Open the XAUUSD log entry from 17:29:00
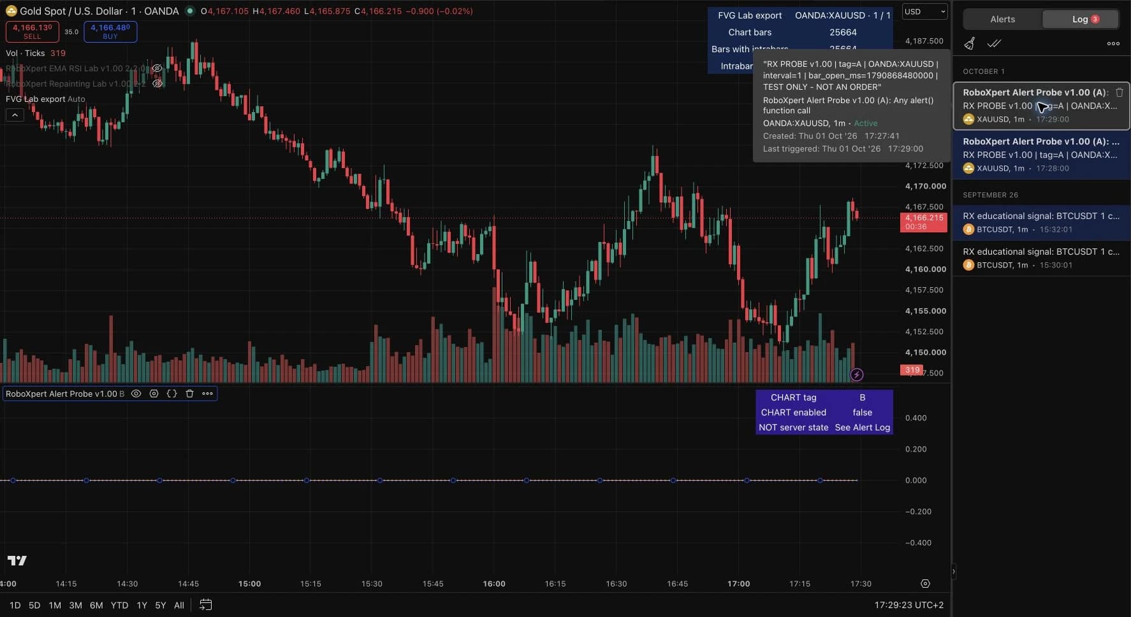The width and height of the screenshot is (1131, 617). [x=1041, y=106]
